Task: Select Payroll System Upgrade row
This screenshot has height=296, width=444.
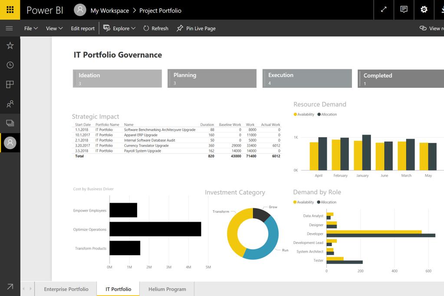Action: coord(177,151)
